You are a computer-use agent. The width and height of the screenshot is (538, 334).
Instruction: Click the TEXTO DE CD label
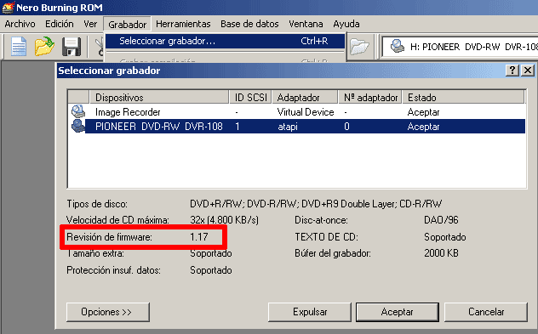pos(326,237)
